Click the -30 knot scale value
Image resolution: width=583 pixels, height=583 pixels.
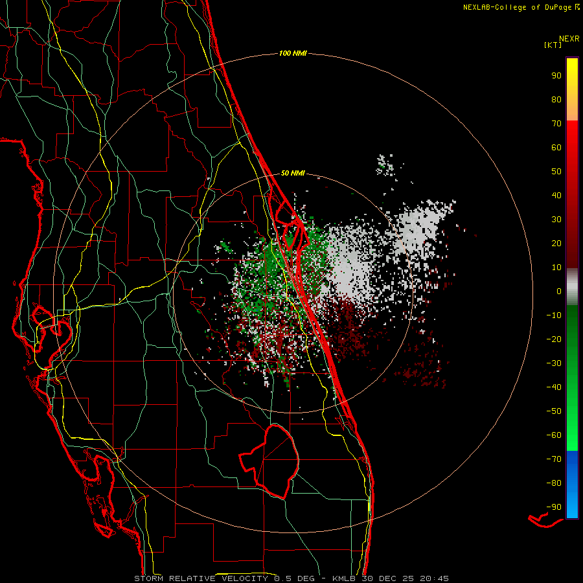coord(554,363)
